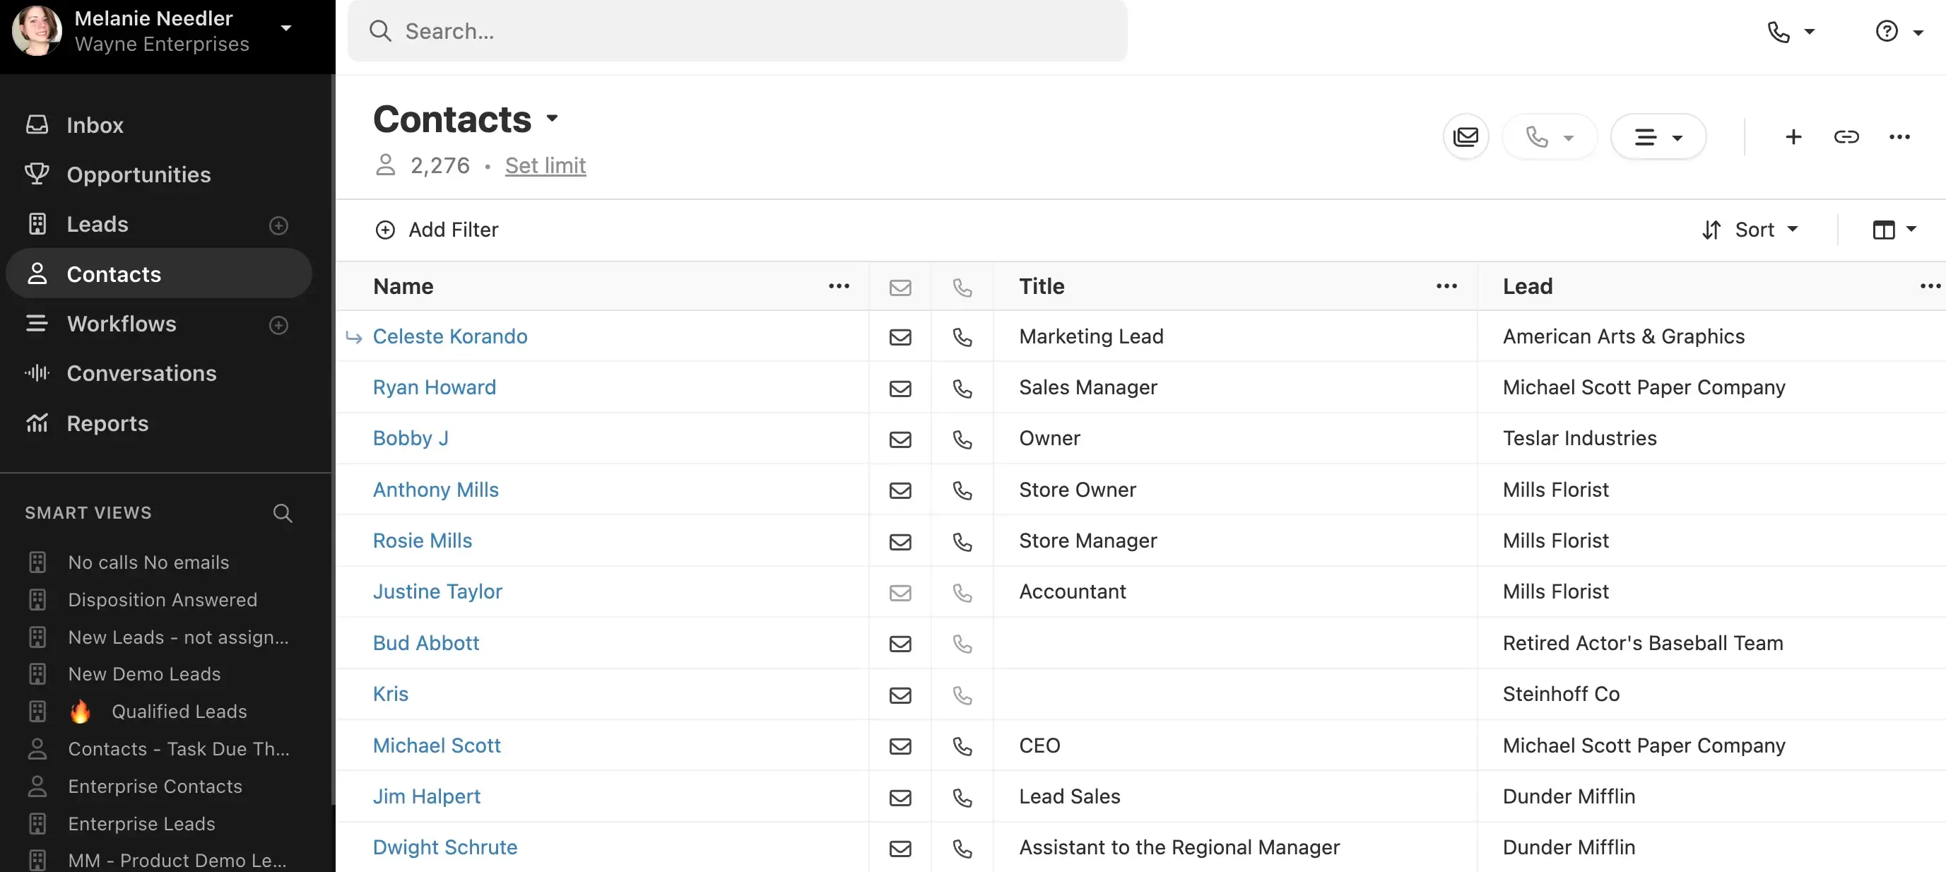The height and width of the screenshot is (872, 1946).
Task: Click the email icon for Celeste Korando
Action: point(900,337)
